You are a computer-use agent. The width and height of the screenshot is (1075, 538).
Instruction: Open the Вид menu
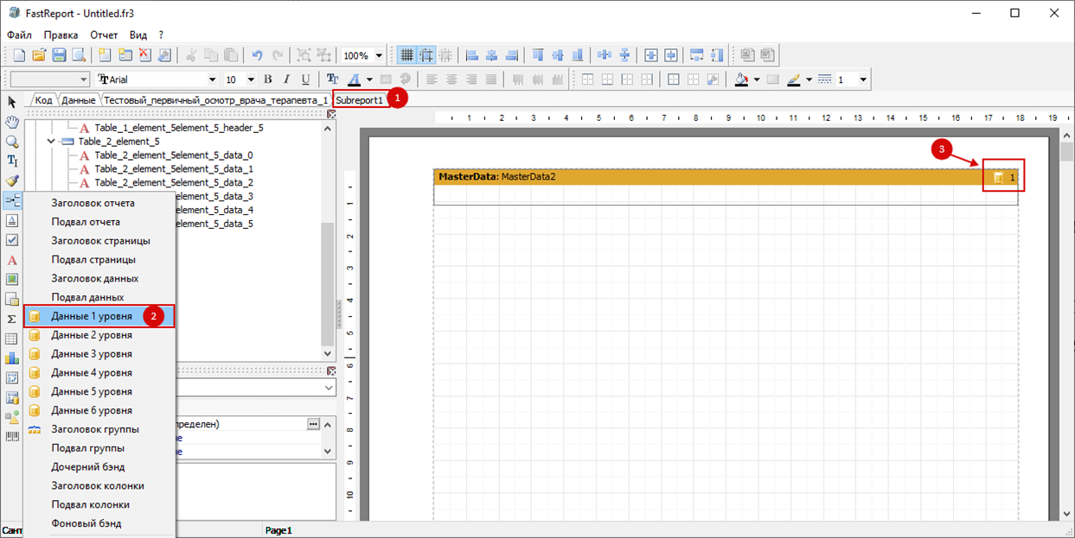coord(138,35)
